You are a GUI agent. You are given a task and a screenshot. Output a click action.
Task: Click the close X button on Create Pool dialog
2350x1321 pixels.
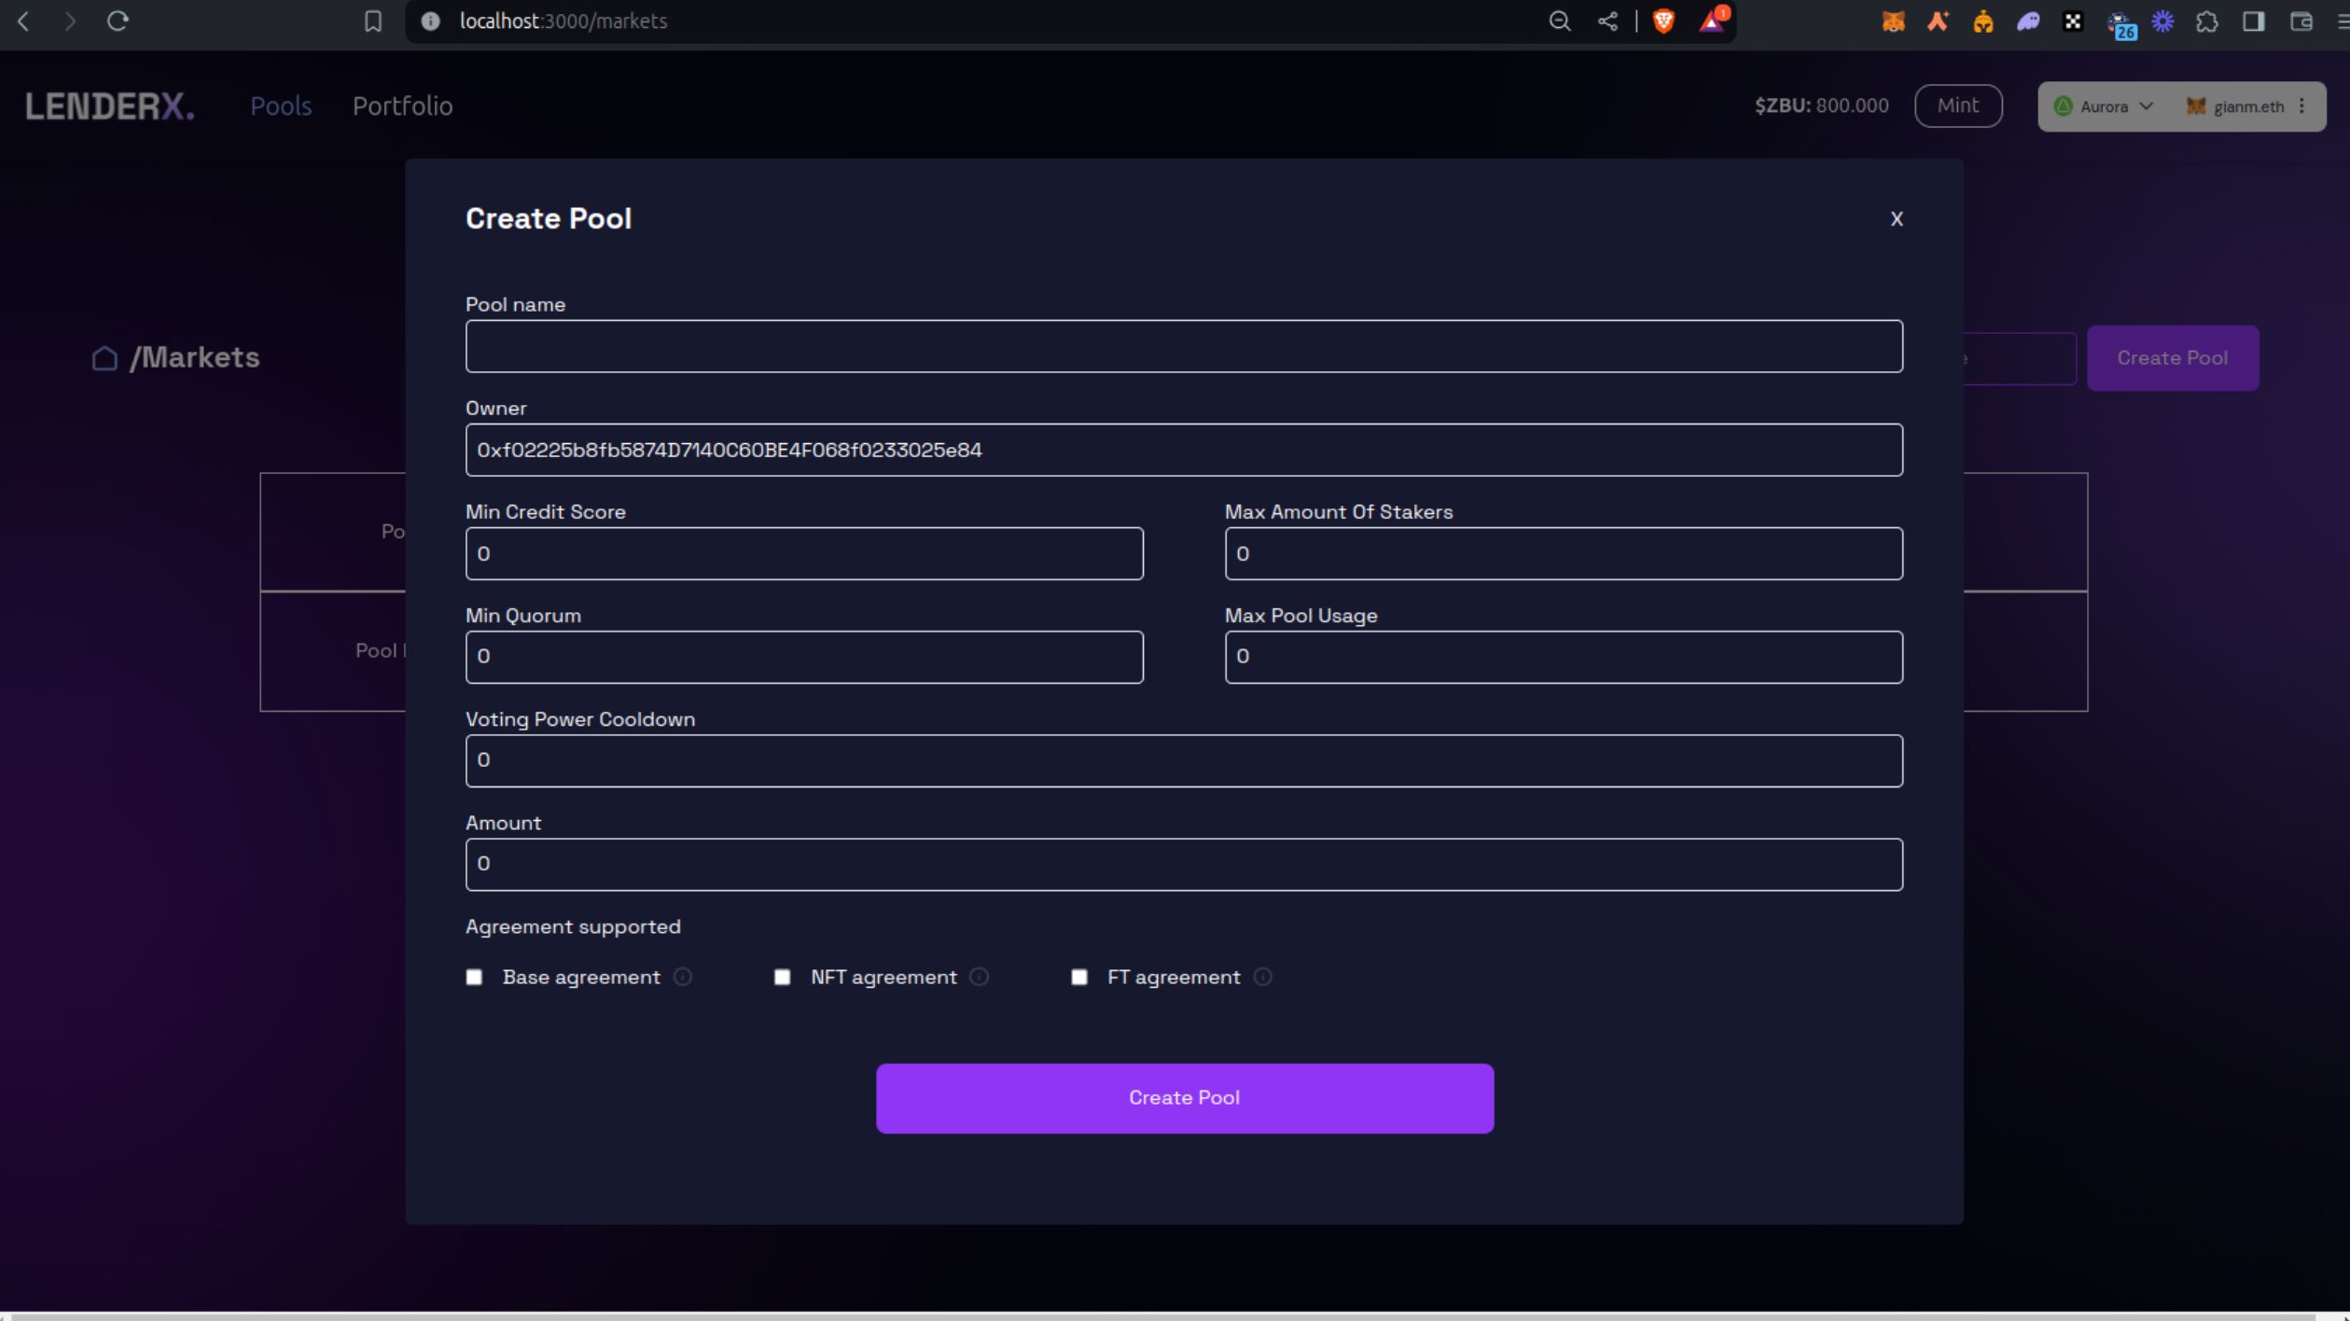[x=1897, y=218]
